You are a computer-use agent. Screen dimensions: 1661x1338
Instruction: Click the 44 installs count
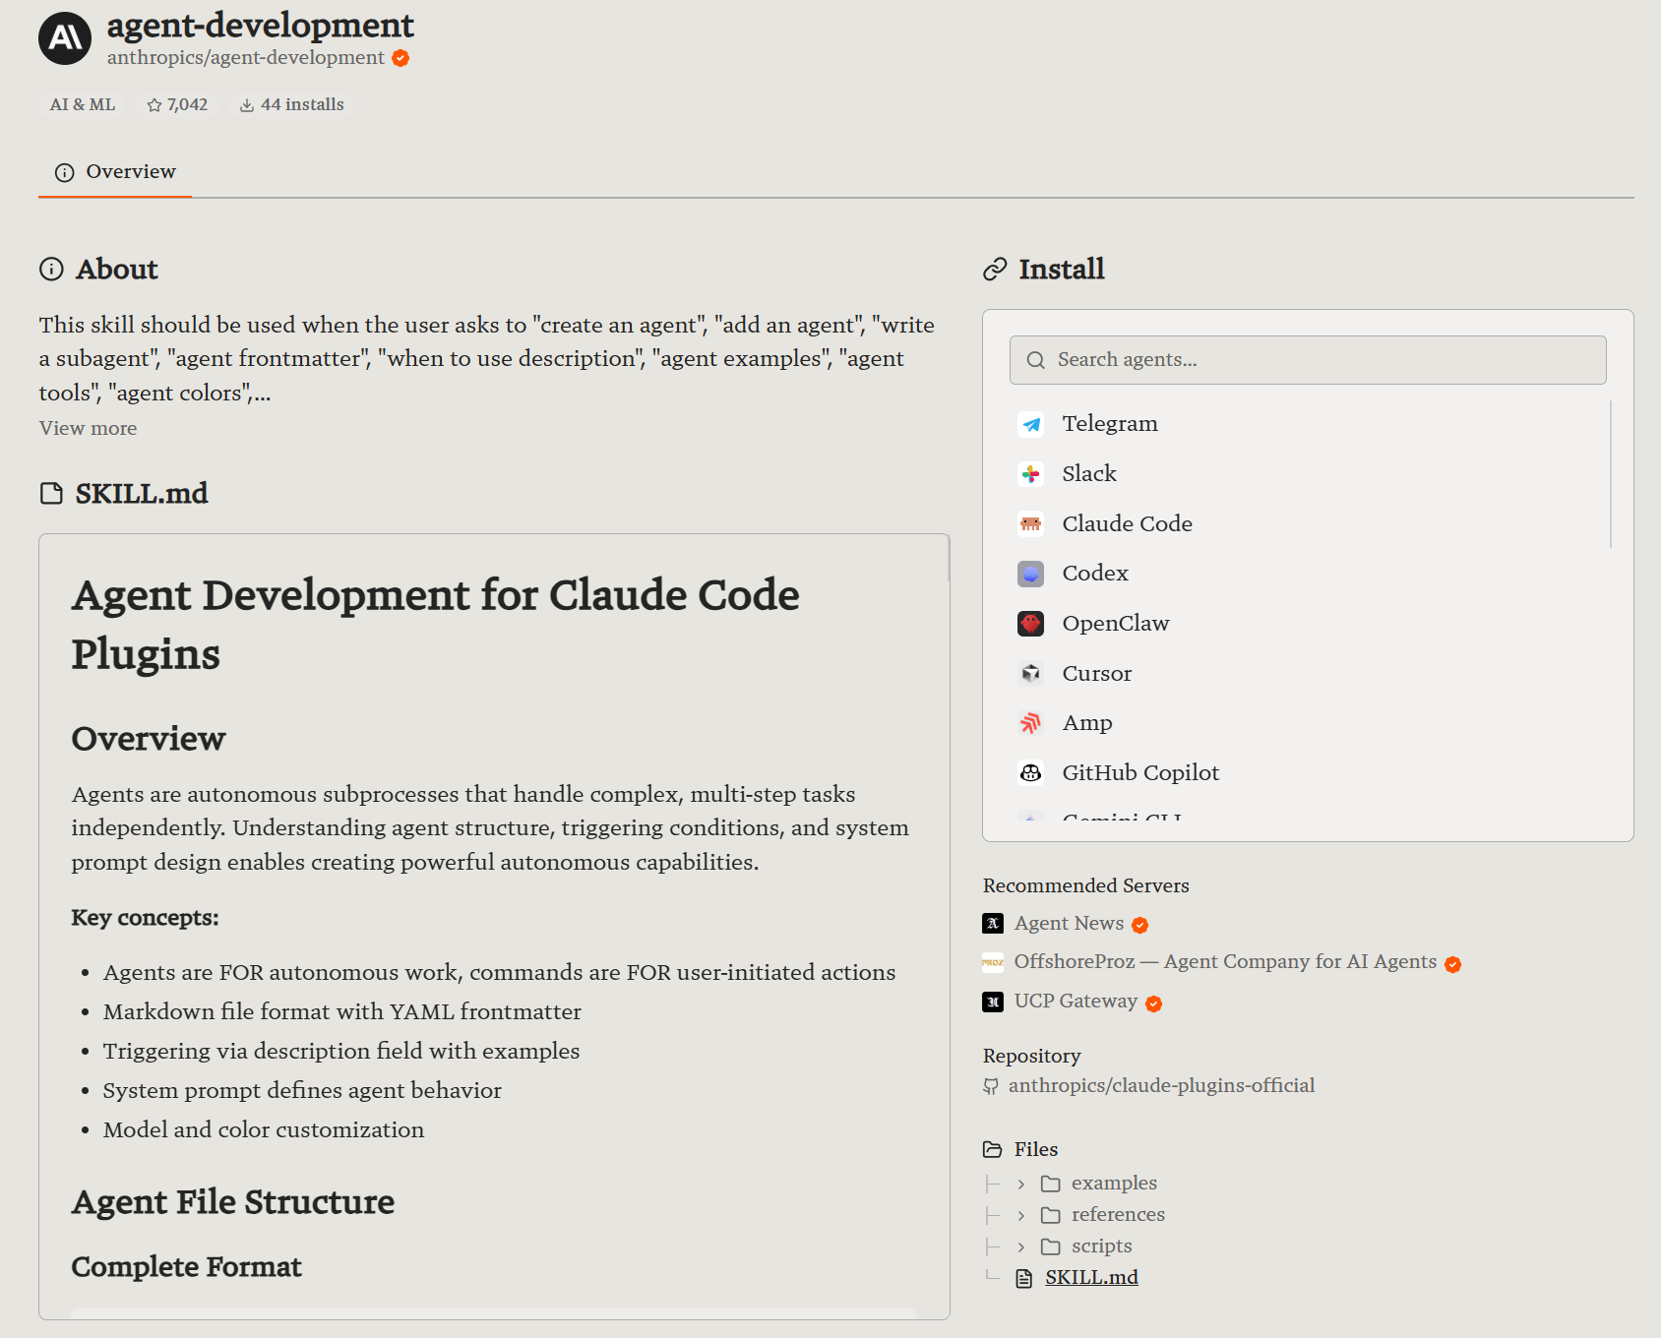[302, 104]
